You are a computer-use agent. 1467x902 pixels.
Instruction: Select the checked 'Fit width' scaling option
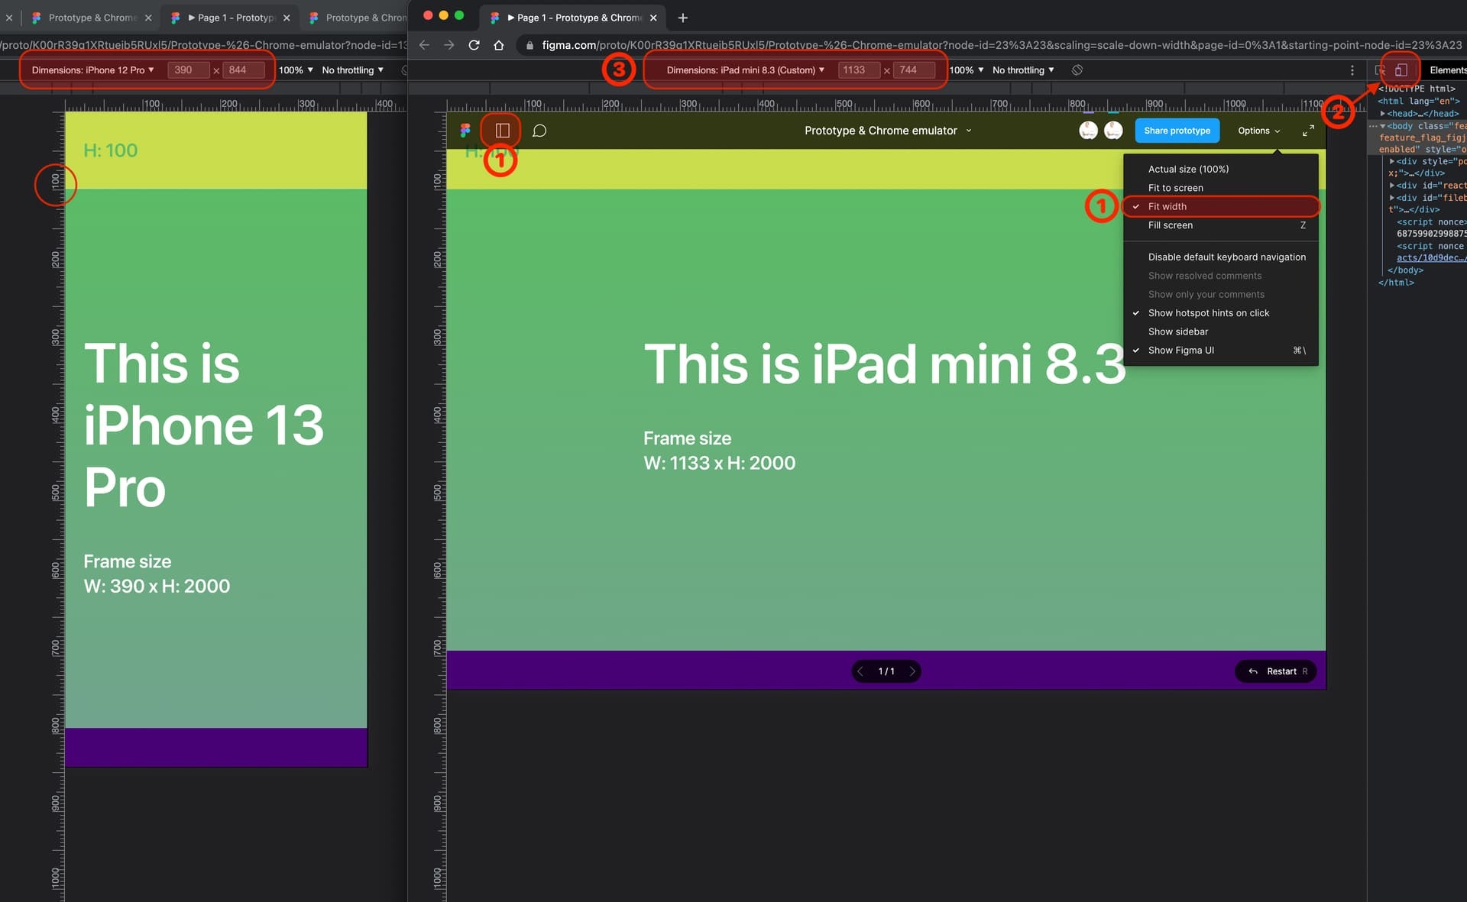[1220, 206]
